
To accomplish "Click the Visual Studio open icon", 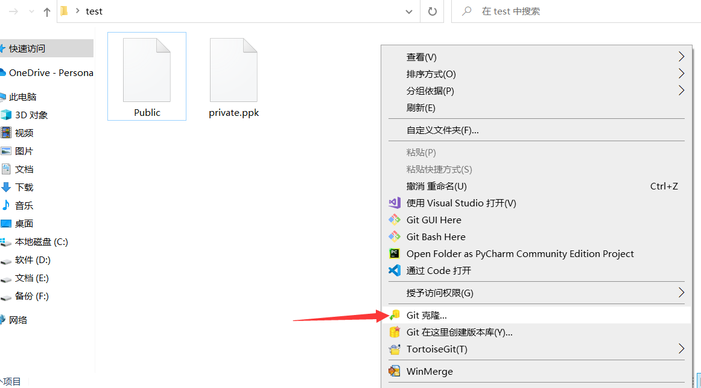I will 395,203.
